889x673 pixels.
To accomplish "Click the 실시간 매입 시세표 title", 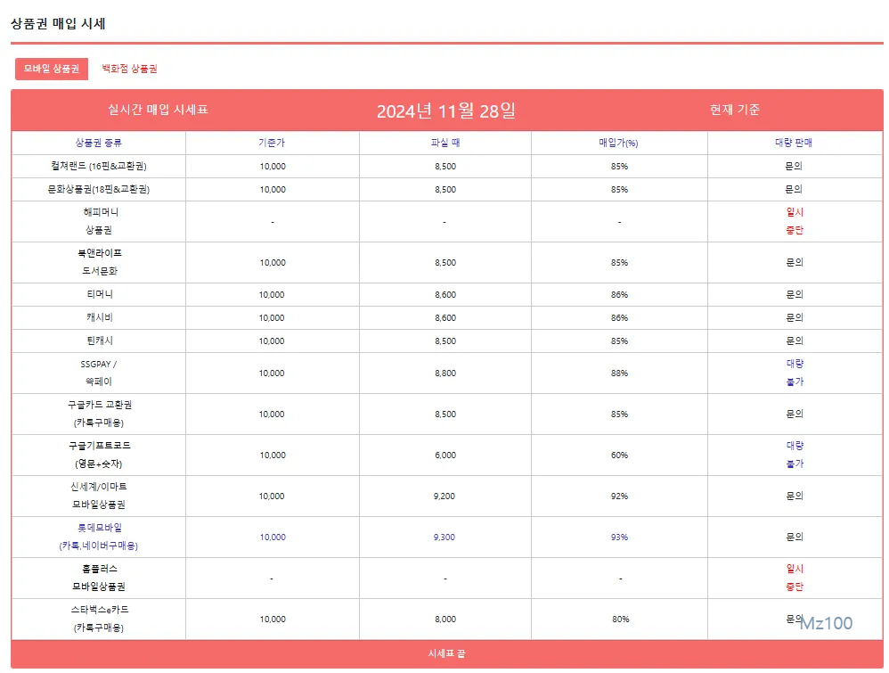I will coord(158,111).
